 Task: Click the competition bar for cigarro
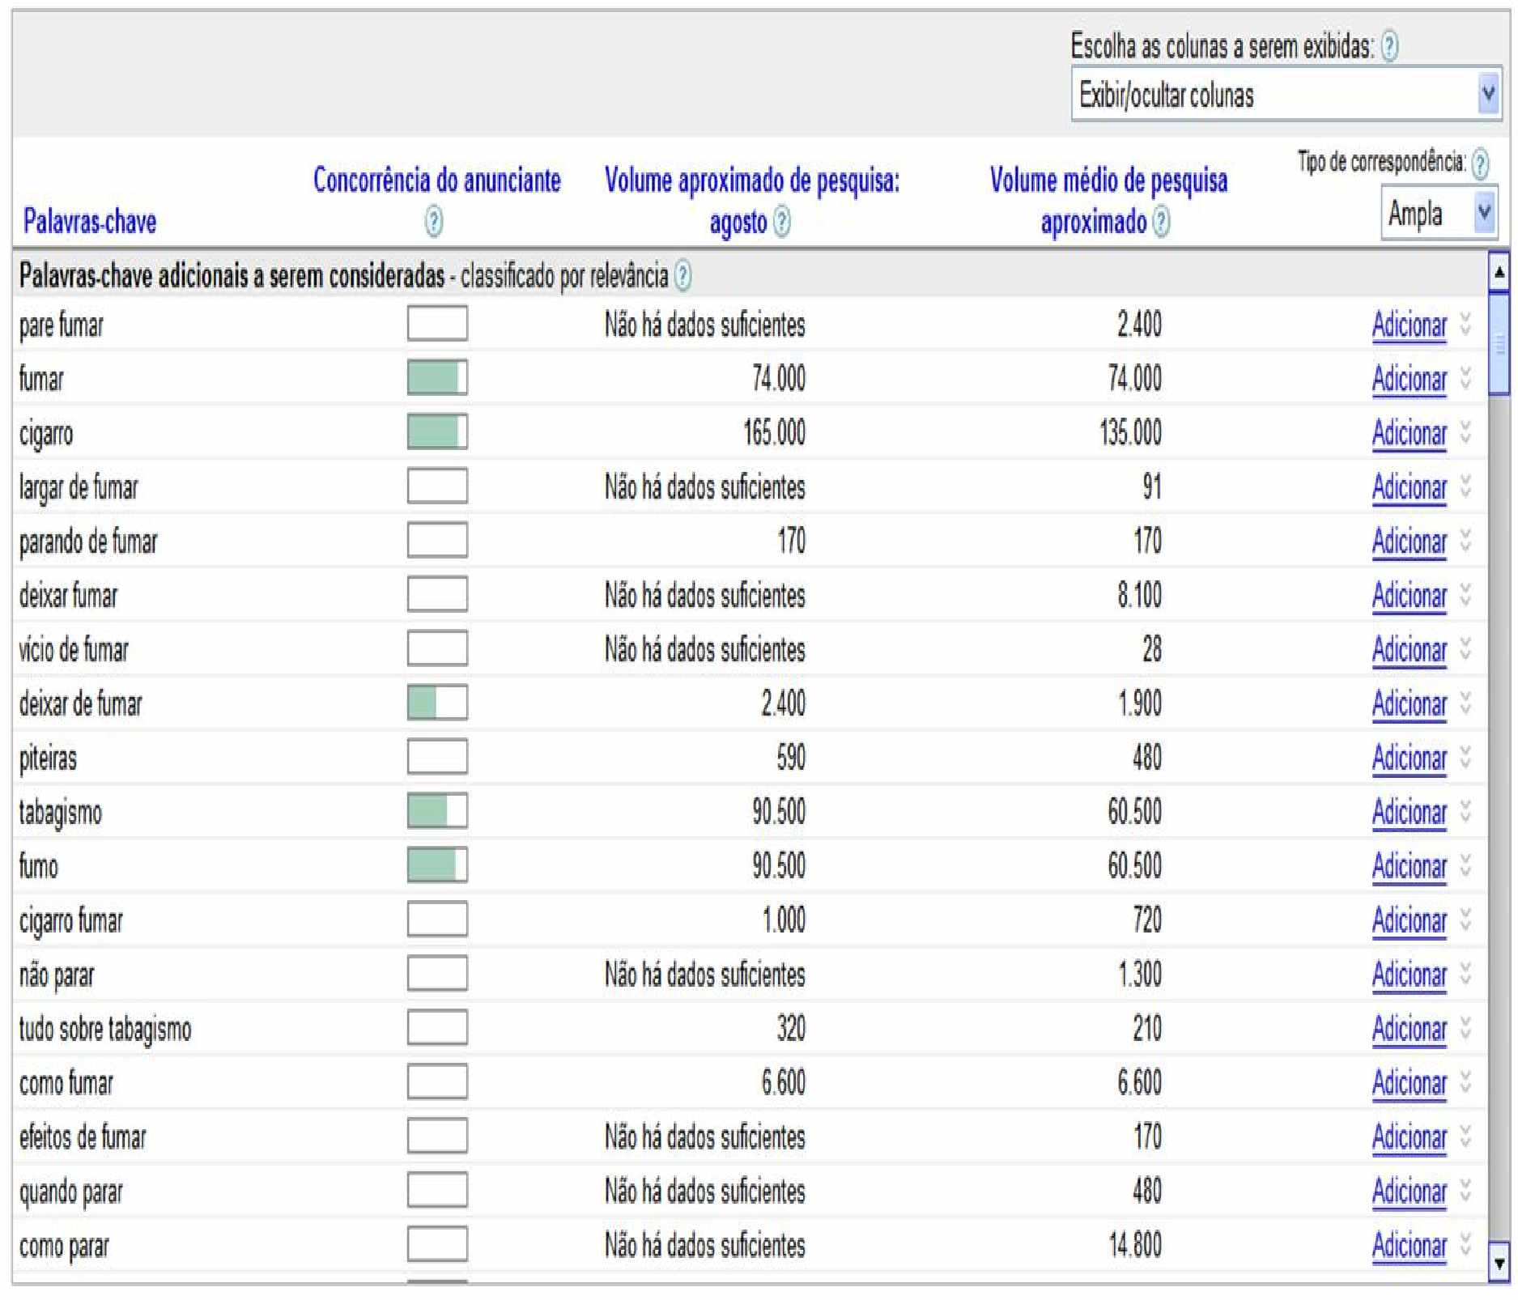437,431
